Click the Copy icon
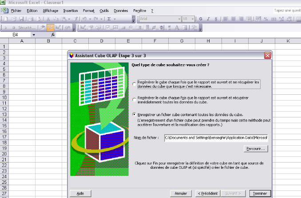This screenshot has width=301, height=198. [x=55, y=19]
